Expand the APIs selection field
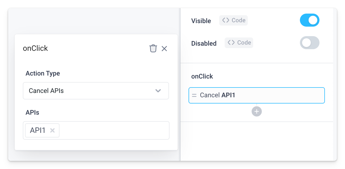The image size is (345, 169). (109, 130)
